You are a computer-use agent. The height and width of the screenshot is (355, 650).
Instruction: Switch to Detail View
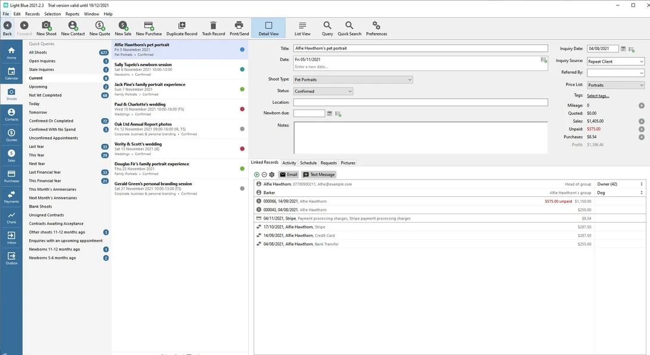point(268,28)
